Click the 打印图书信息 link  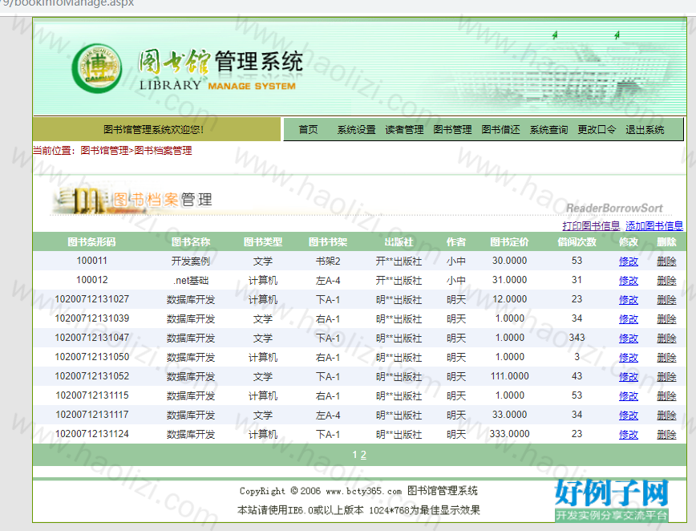click(x=591, y=225)
